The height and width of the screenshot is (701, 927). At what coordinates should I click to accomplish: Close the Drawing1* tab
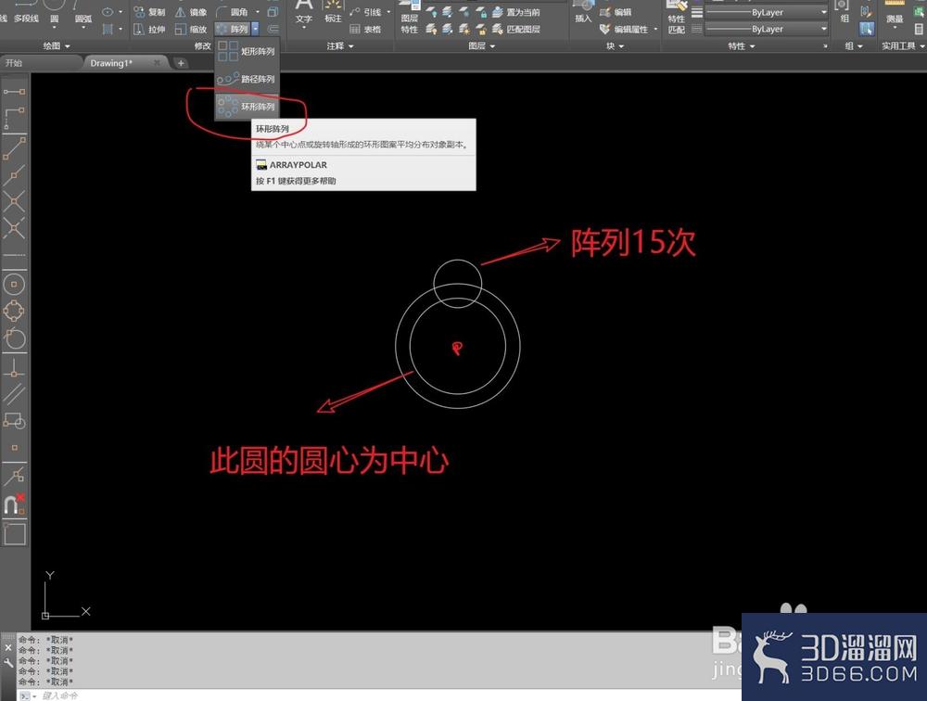(x=157, y=63)
